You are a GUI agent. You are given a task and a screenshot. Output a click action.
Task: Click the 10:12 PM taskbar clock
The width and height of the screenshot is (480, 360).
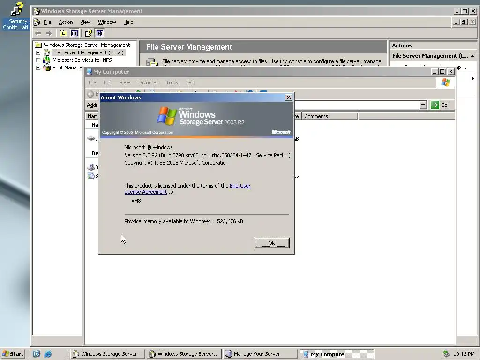pyautogui.click(x=464, y=354)
